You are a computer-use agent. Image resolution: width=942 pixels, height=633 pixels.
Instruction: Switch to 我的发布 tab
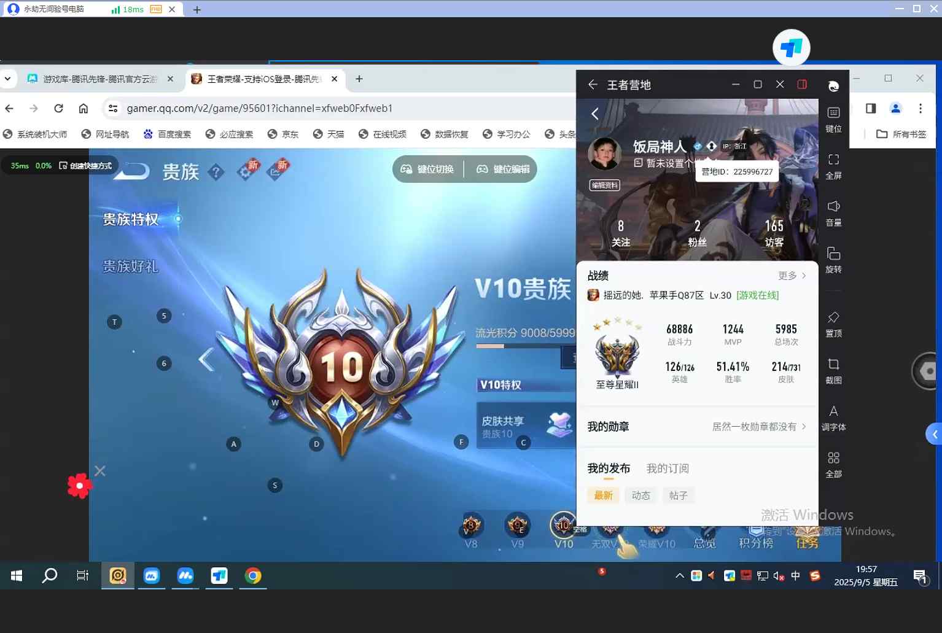pos(609,468)
